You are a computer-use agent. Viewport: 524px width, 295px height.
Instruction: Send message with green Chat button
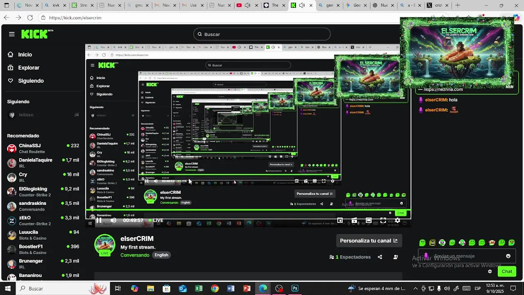[507, 271]
